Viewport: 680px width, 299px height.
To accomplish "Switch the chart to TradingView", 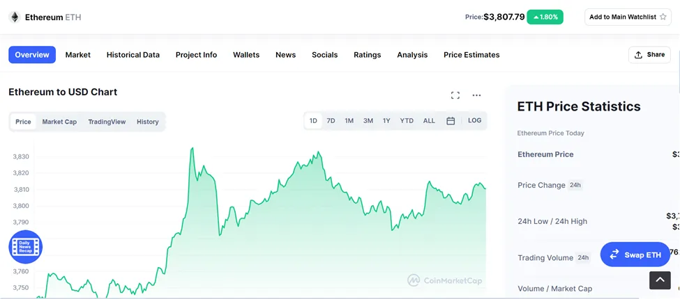I will click(107, 122).
